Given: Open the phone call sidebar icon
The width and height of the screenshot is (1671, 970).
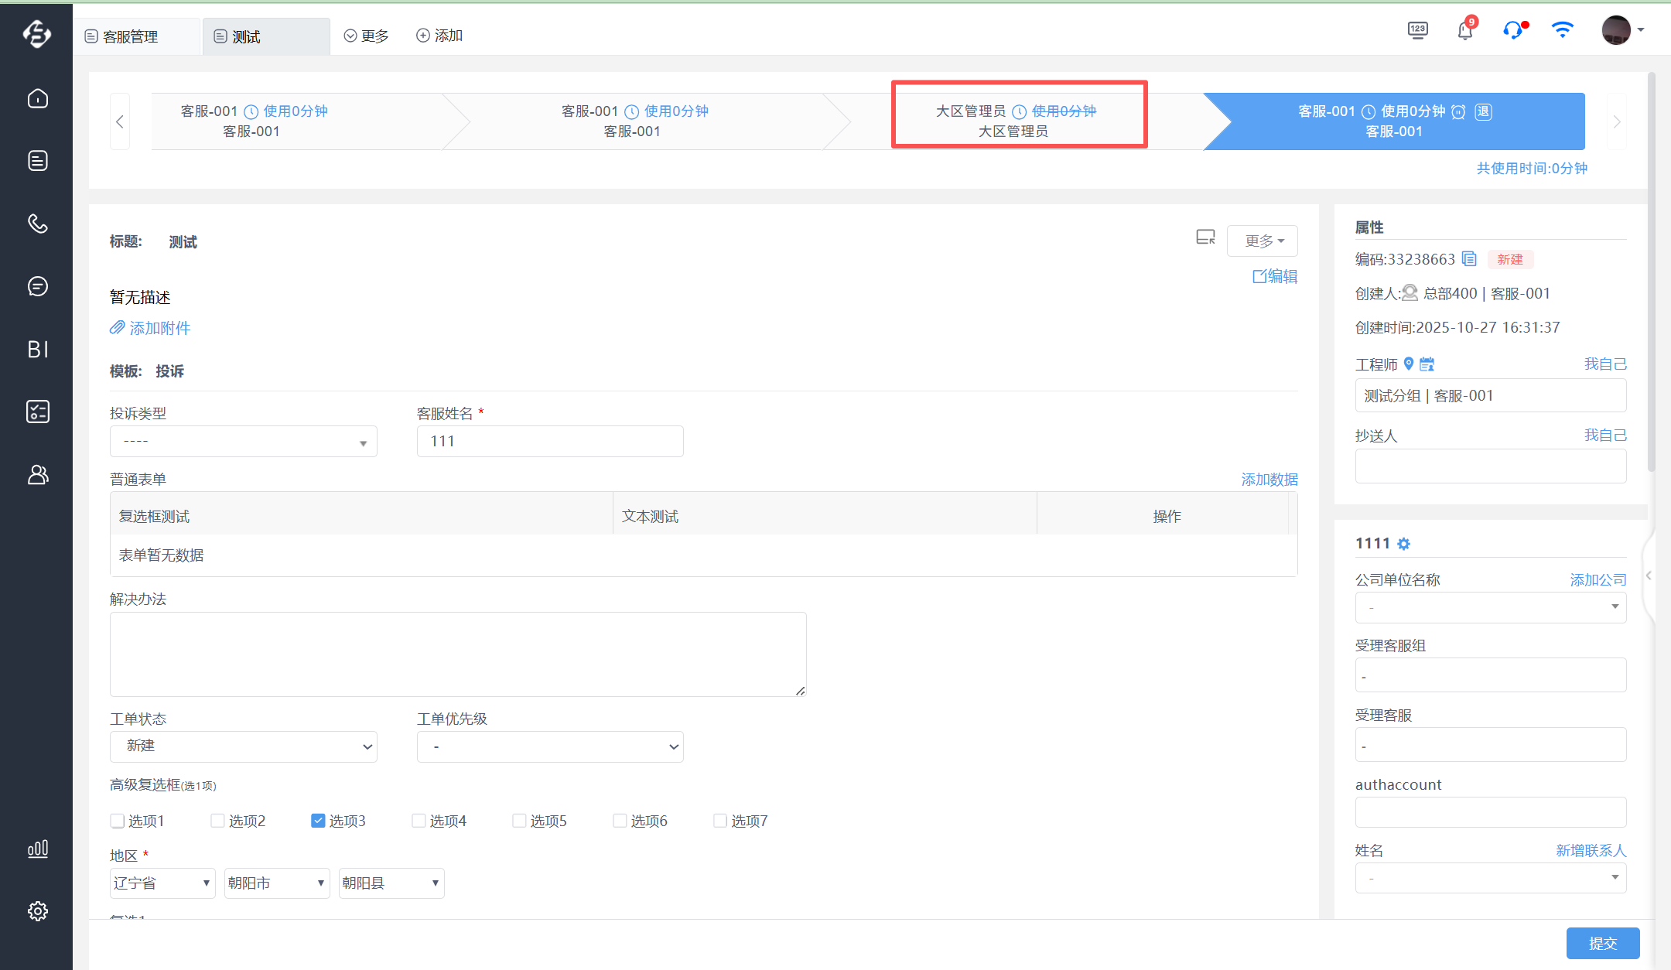Looking at the screenshot, I should pos(37,224).
